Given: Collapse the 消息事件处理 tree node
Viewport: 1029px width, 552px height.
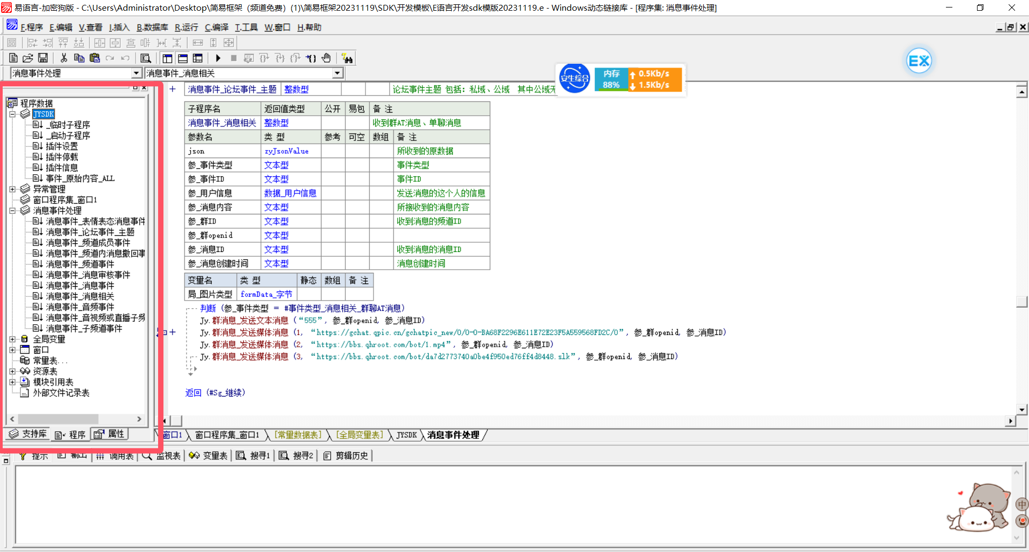Looking at the screenshot, I should click(x=12, y=211).
